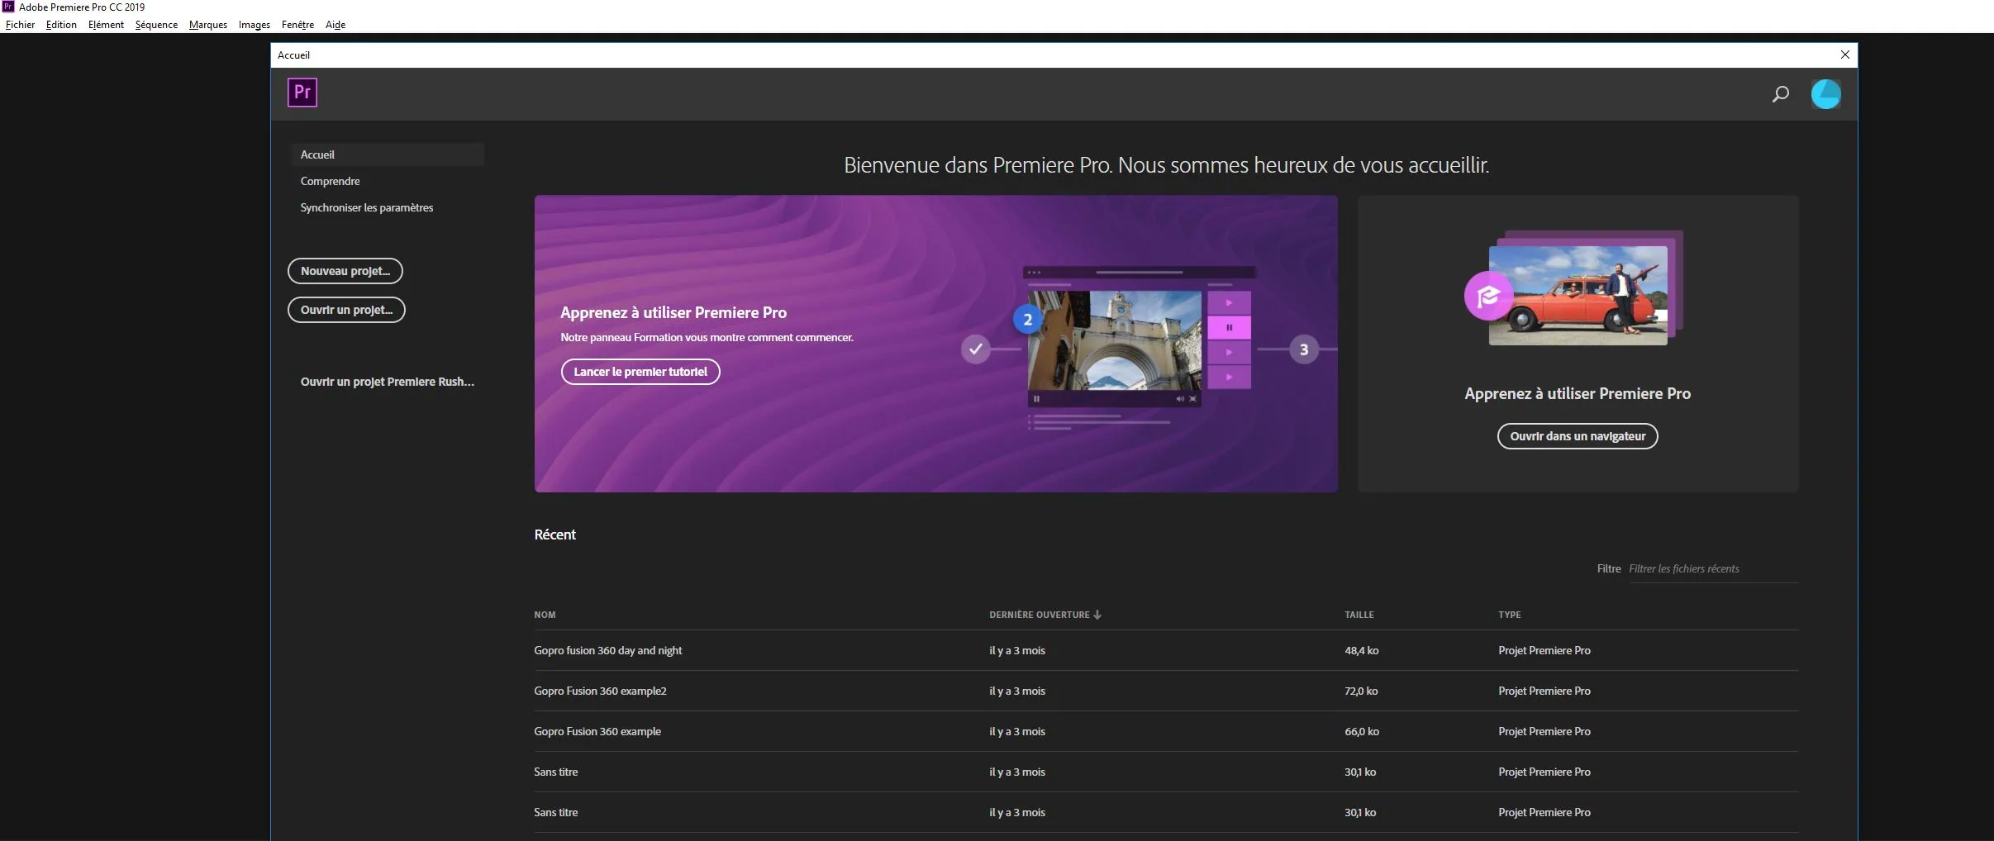Click Ouvrir dans un navigateur button
Viewport: 1994px width, 841px height.
click(x=1577, y=436)
